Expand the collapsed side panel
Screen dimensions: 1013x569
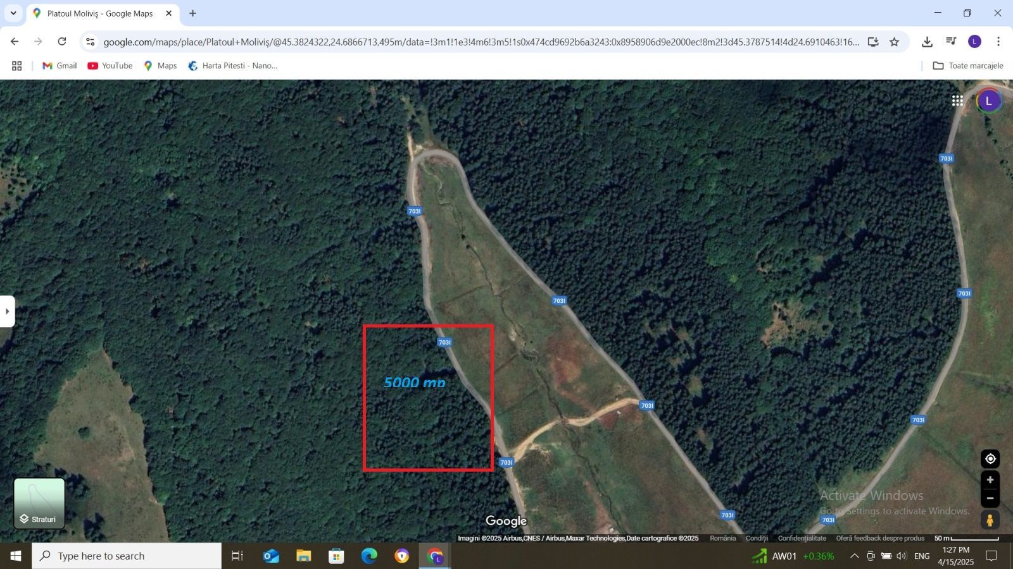(x=7, y=311)
